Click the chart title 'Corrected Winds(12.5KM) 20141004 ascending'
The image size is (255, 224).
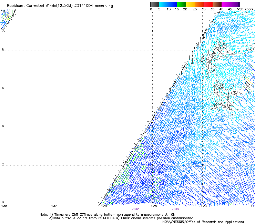pyautogui.click(x=70, y=6)
